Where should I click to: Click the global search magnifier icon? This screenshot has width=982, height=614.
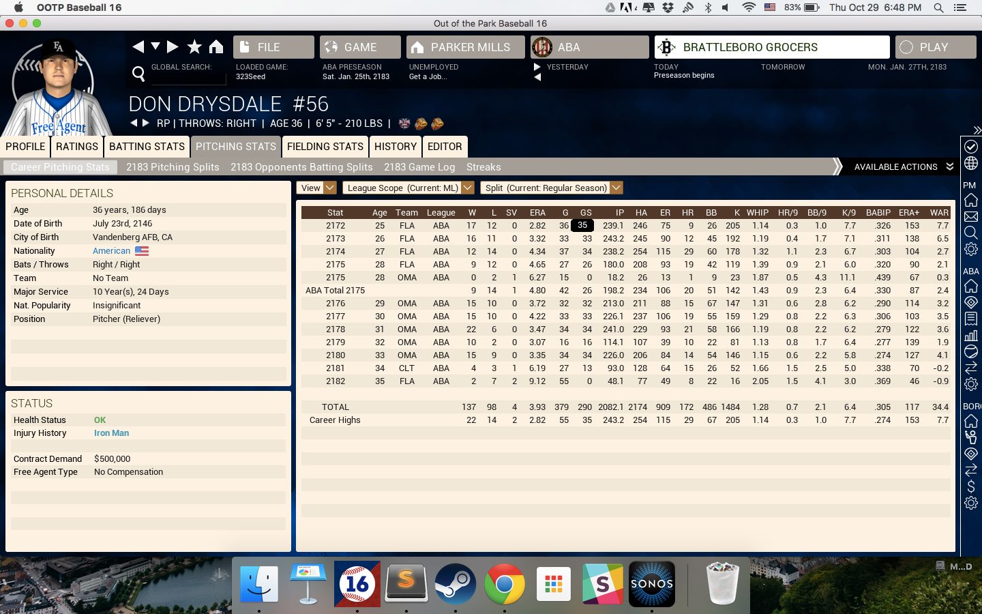[138, 74]
